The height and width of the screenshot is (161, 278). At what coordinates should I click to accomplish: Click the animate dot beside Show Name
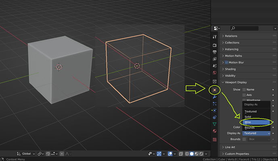tap(273, 90)
